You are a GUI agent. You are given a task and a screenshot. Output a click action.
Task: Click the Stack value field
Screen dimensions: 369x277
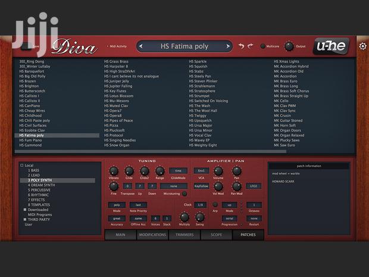click(167, 219)
